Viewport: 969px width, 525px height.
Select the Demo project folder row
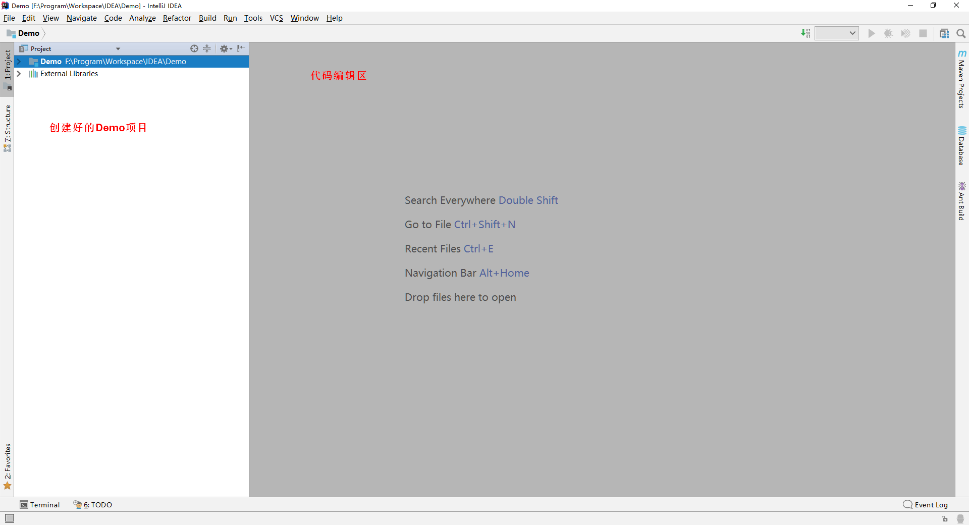pos(131,62)
